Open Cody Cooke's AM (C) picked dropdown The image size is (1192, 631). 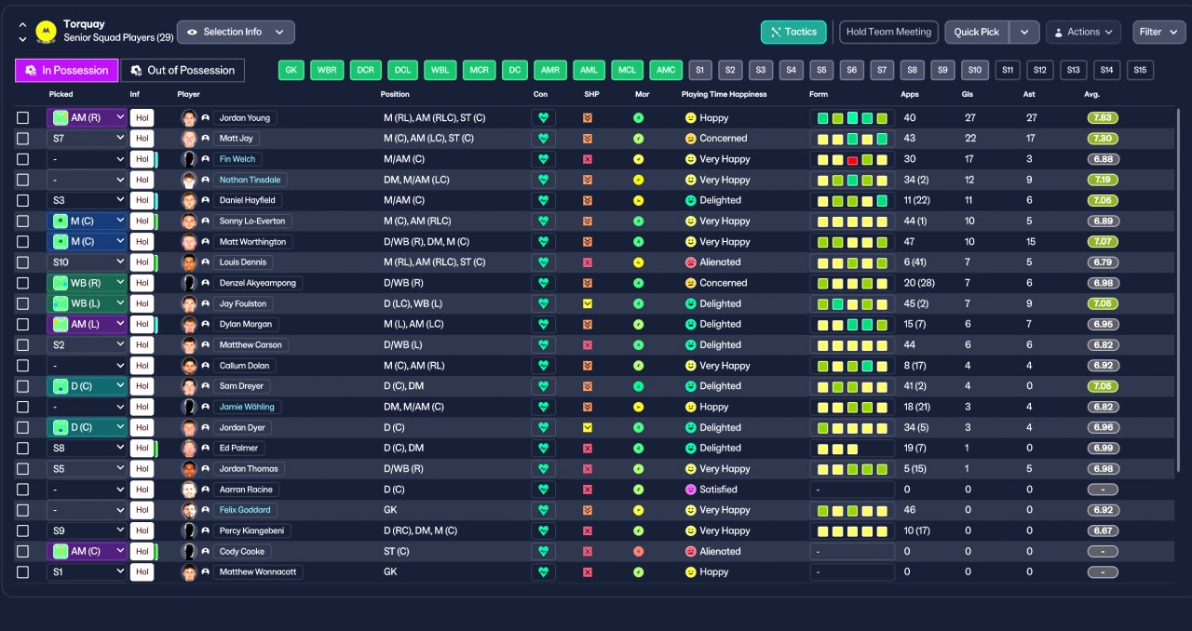[87, 551]
